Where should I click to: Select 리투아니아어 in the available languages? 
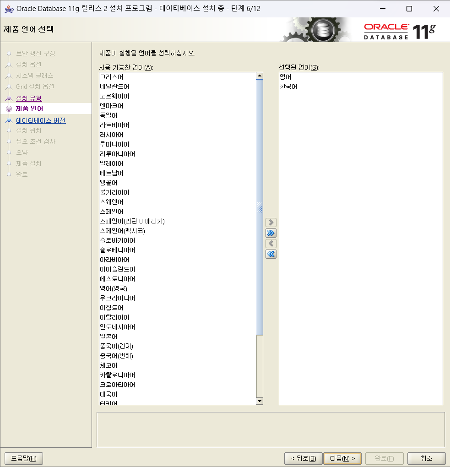[178, 154]
